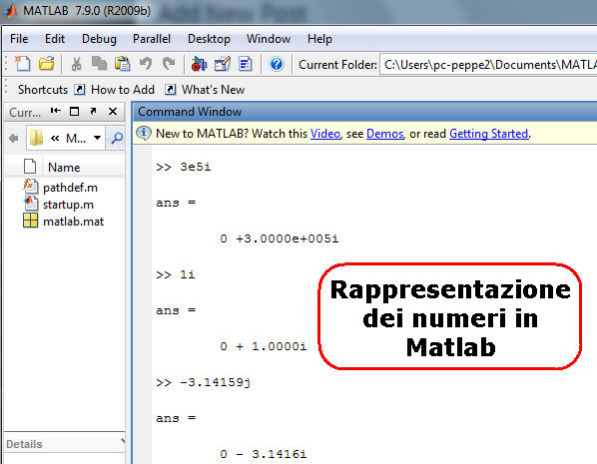Click the What's New shortcut icon
Image resolution: width=597 pixels, height=464 pixels.
pyautogui.click(x=170, y=90)
